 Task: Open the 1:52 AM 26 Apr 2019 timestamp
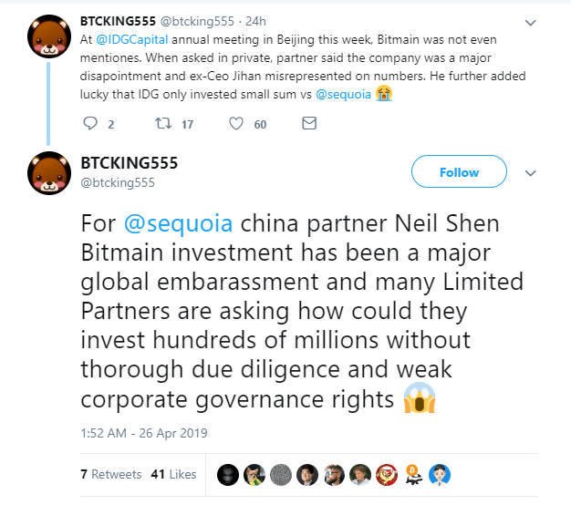point(144,433)
